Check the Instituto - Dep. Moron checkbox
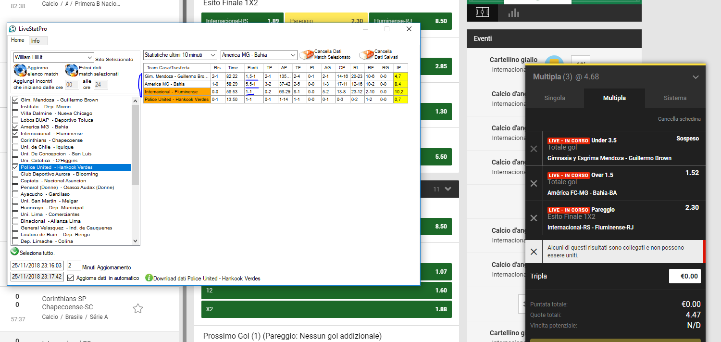721x342 pixels. click(x=15, y=107)
